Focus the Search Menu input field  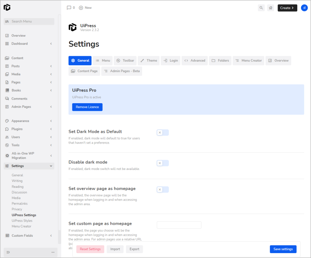[x=29, y=22]
